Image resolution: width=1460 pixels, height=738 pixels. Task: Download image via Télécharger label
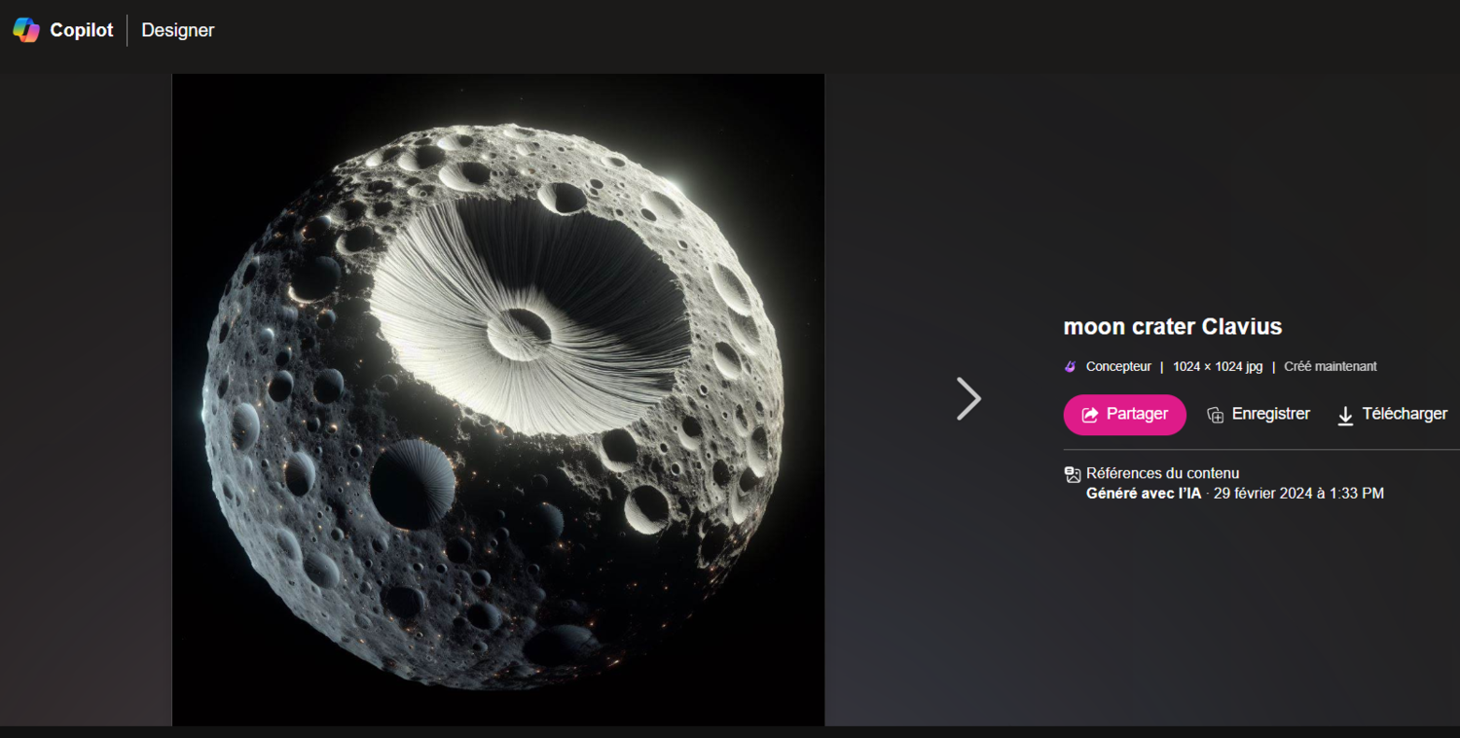click(1405, 414)
